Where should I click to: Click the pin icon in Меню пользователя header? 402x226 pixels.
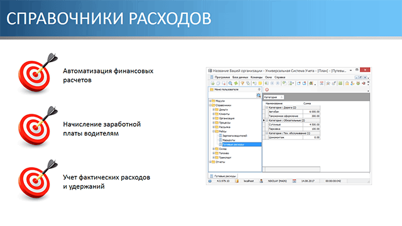[259, 89]
